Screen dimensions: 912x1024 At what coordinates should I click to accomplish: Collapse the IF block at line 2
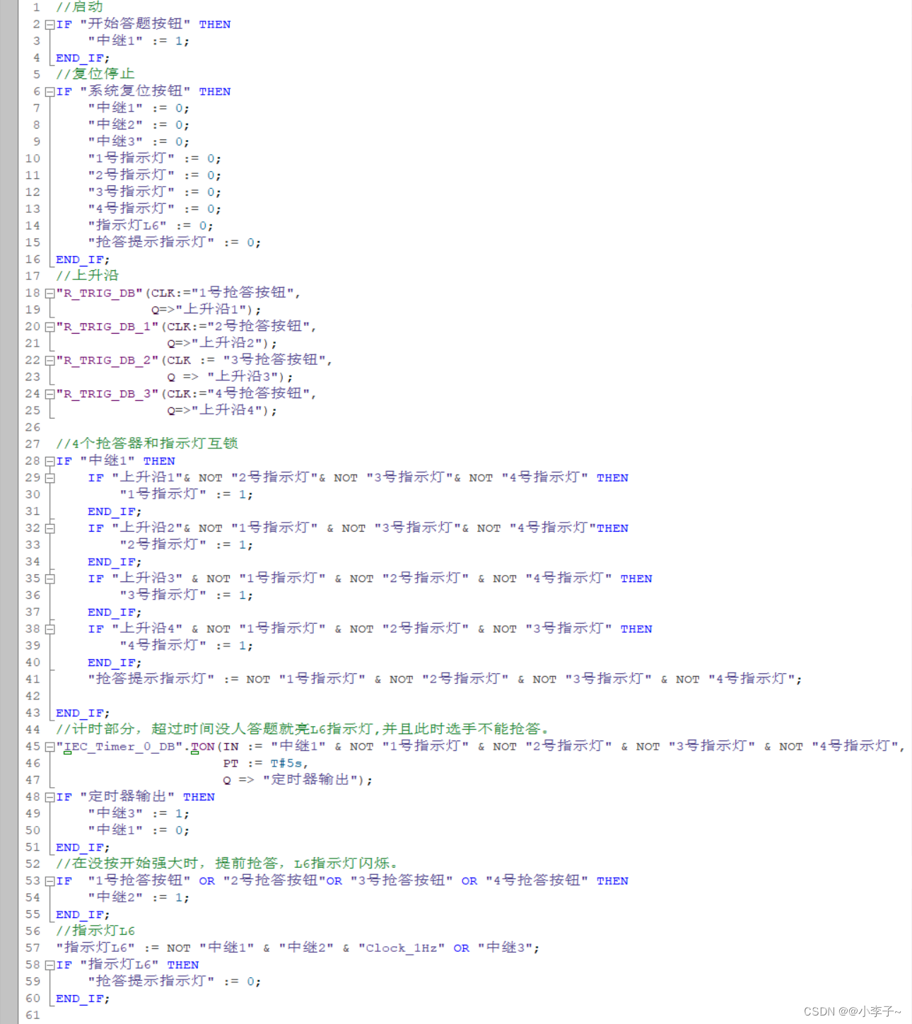[49, 24]
